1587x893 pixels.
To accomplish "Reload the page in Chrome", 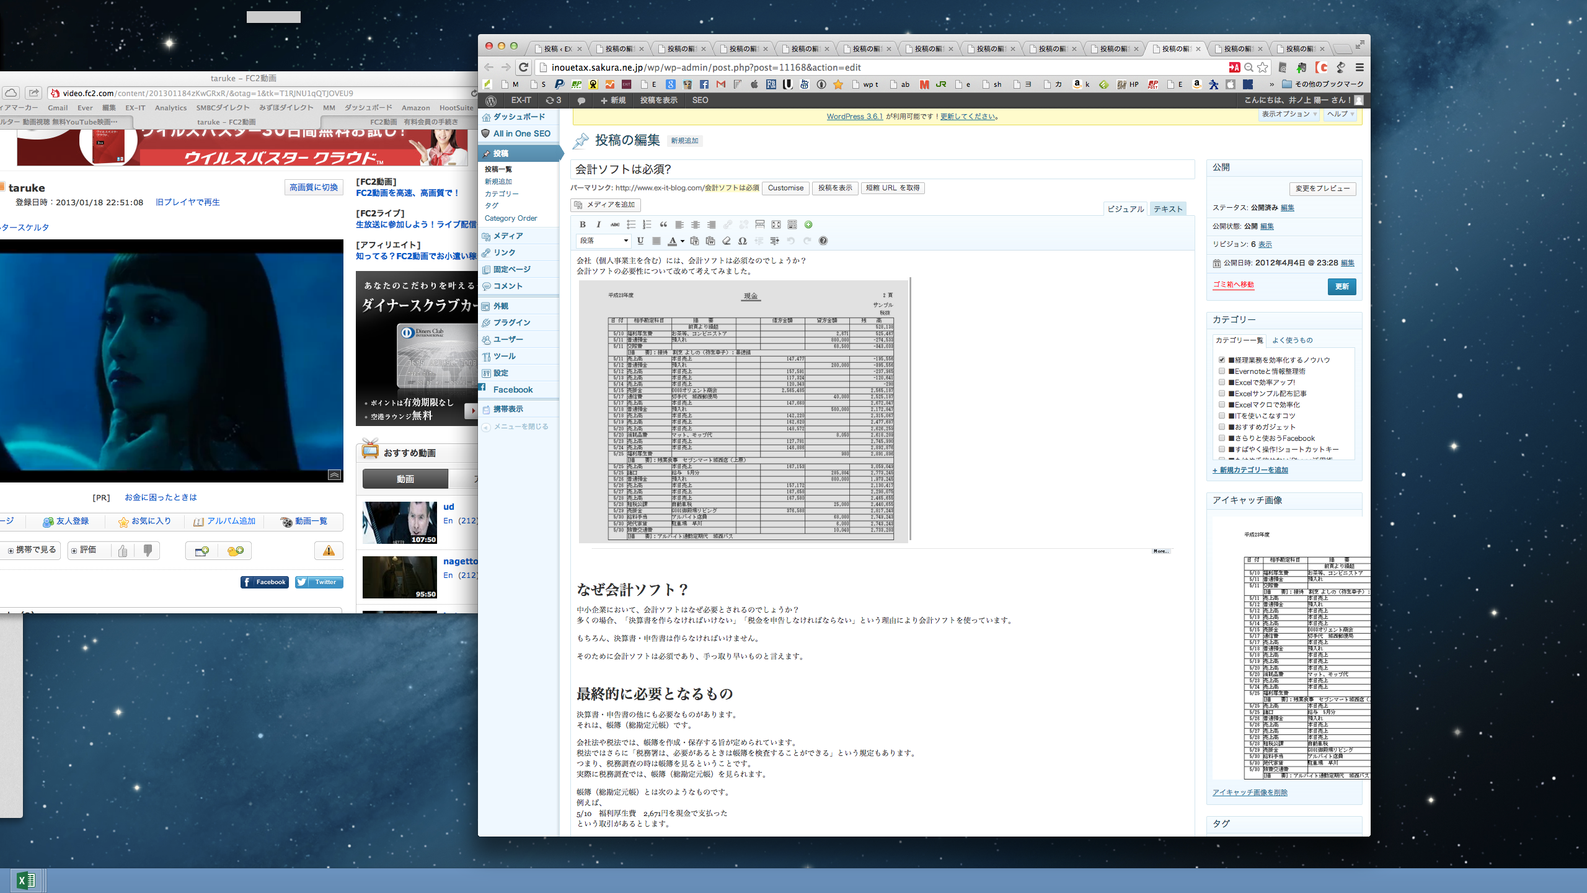I will coord(524,67).
